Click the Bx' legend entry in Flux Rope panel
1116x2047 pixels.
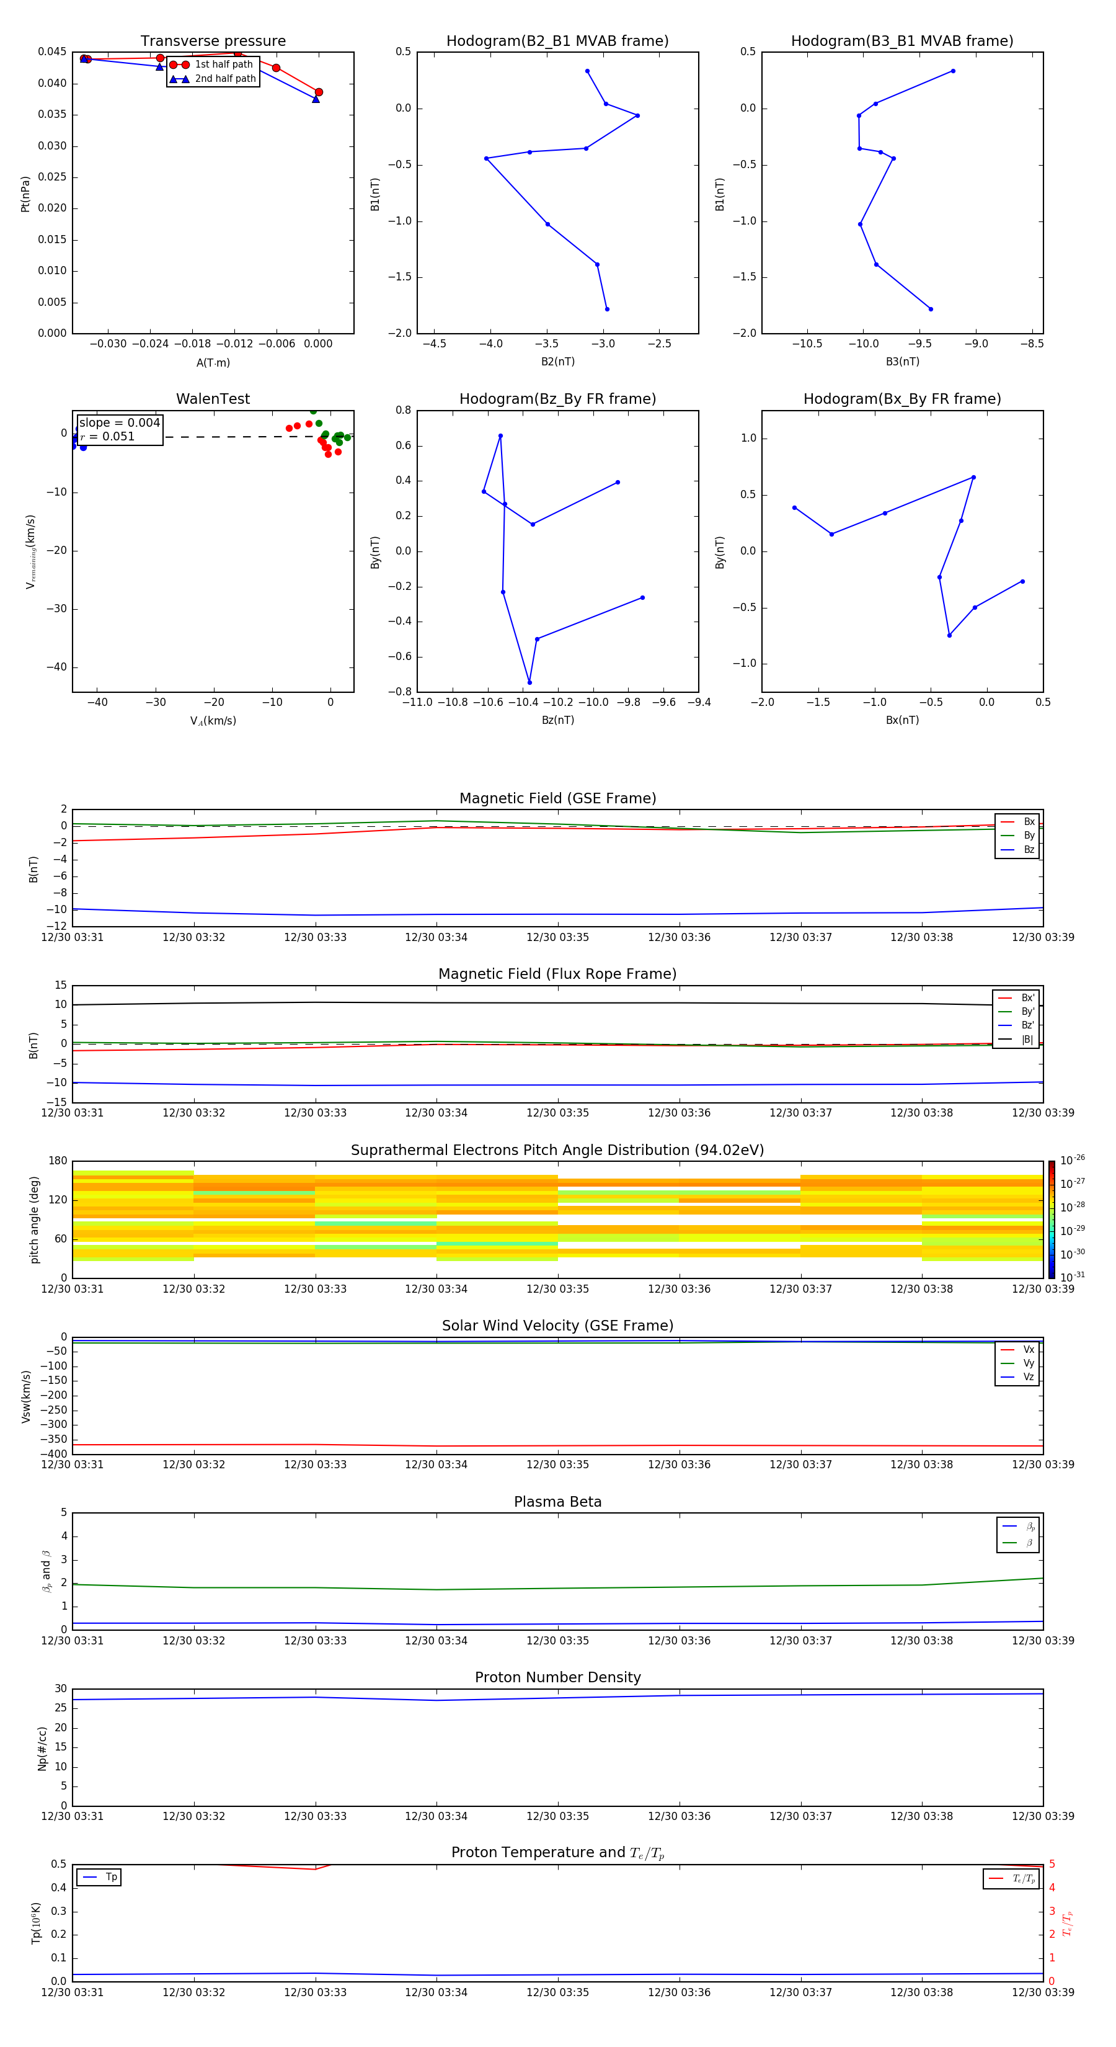click(x=1016, y=998)
